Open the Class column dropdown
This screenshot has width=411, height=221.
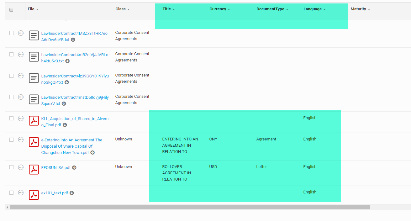pos(129,9)
